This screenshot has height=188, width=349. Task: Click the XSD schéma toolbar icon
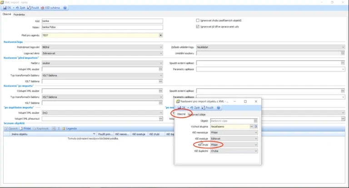coord(42,8)
